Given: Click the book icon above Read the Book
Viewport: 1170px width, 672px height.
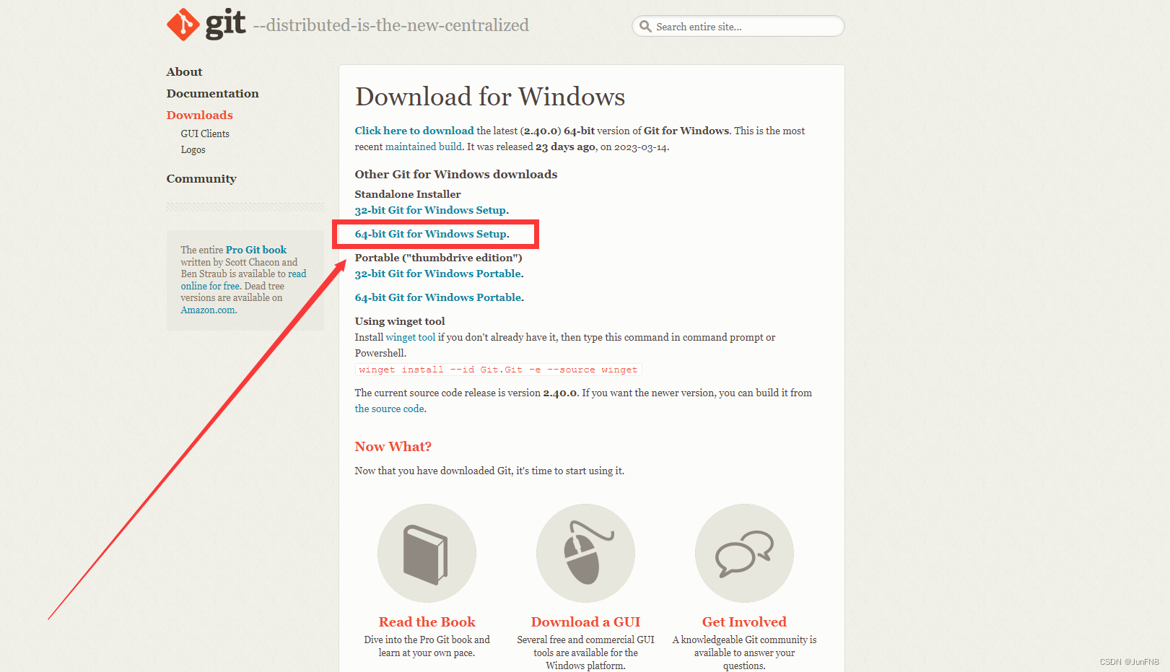Looking at the screenshot, I should pyautogui.click(x=427, y=553).
